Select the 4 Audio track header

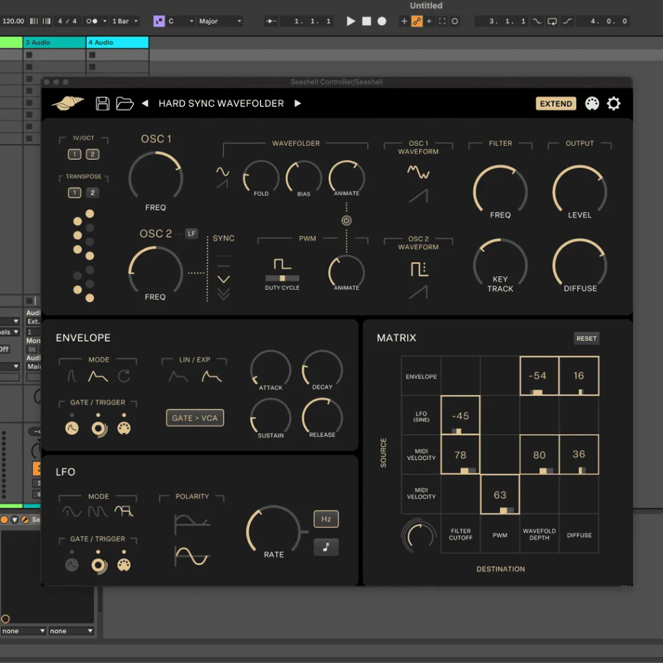117,42
